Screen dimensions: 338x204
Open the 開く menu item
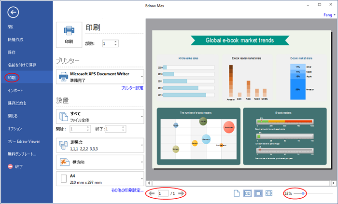(x=10, y=27)
